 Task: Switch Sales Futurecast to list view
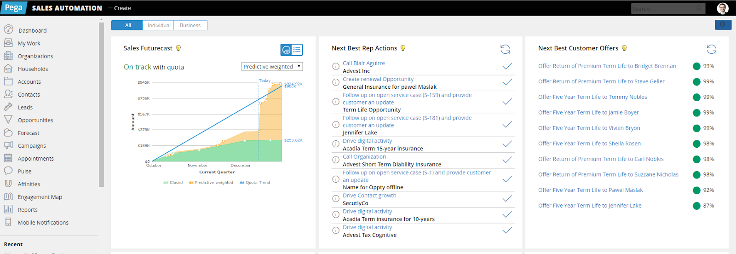(x=297, y=50)
